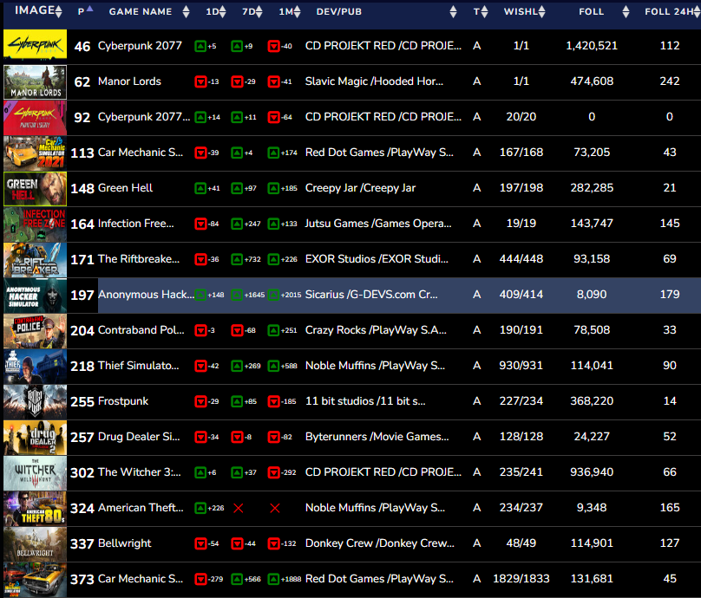Sort by 7D change column

[x=252, y=11]
